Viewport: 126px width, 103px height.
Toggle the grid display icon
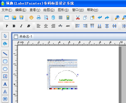tap(61, 17)
